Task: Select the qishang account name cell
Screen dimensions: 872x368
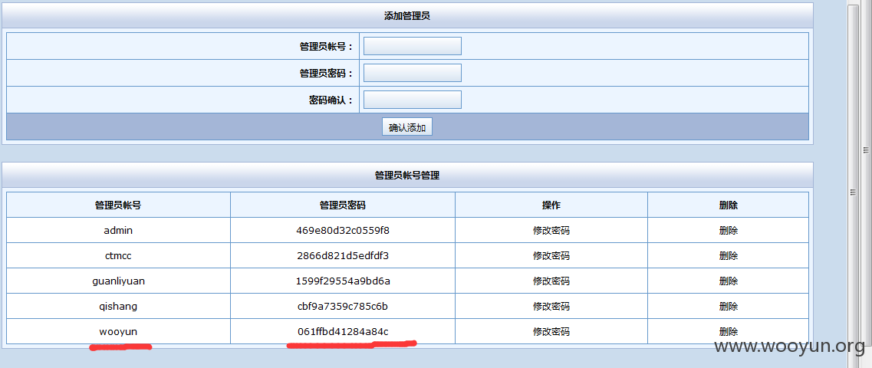Action: tap(118, 307)
